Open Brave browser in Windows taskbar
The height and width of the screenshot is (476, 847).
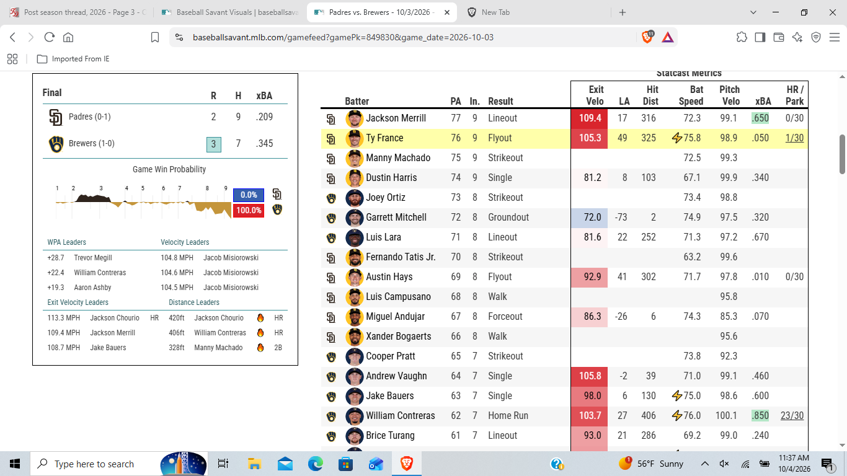(407, 464)
